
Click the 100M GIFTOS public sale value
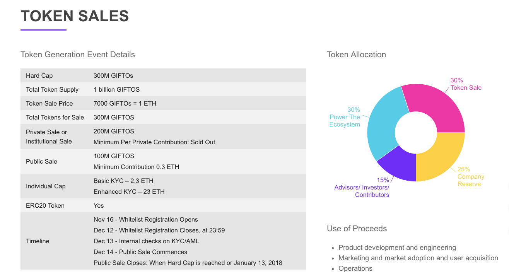click(114, 156)
